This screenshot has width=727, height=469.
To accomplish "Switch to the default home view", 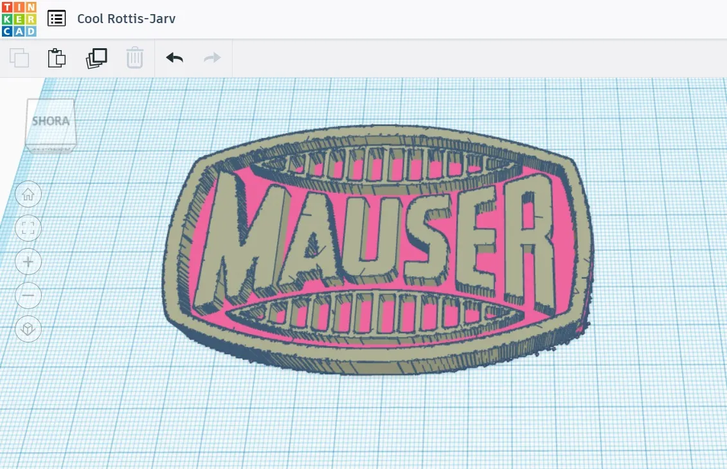I will coord(28,194).
